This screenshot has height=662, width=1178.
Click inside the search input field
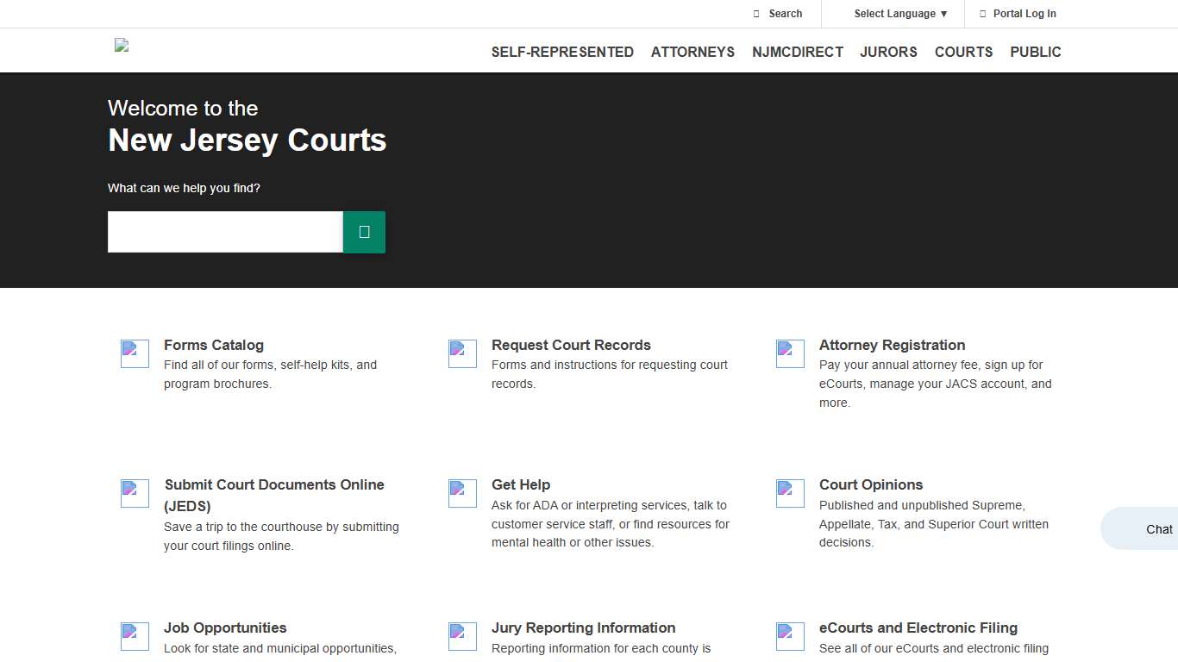tap(224, 231)
